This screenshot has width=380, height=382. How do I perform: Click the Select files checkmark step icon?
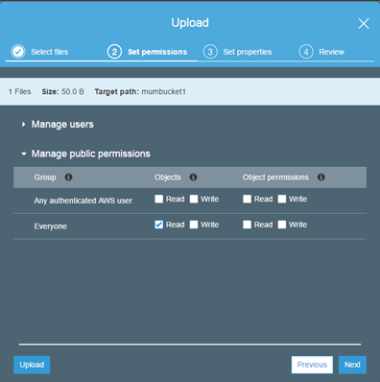(18, 52)
